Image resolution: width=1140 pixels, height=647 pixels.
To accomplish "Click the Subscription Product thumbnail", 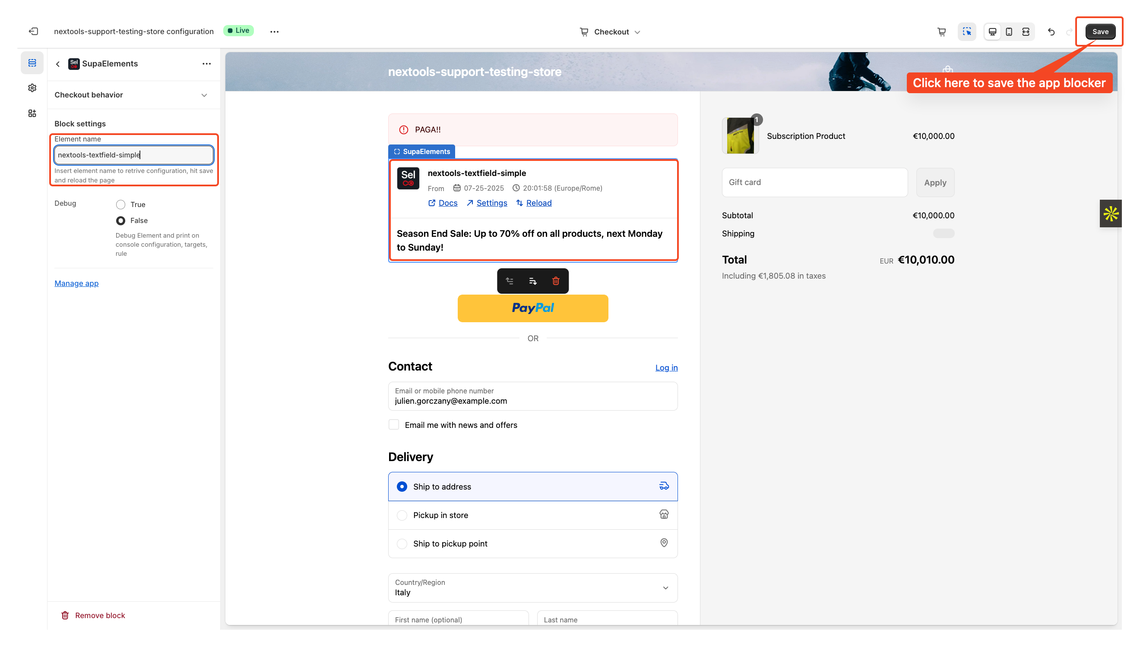I will (740, 135).
